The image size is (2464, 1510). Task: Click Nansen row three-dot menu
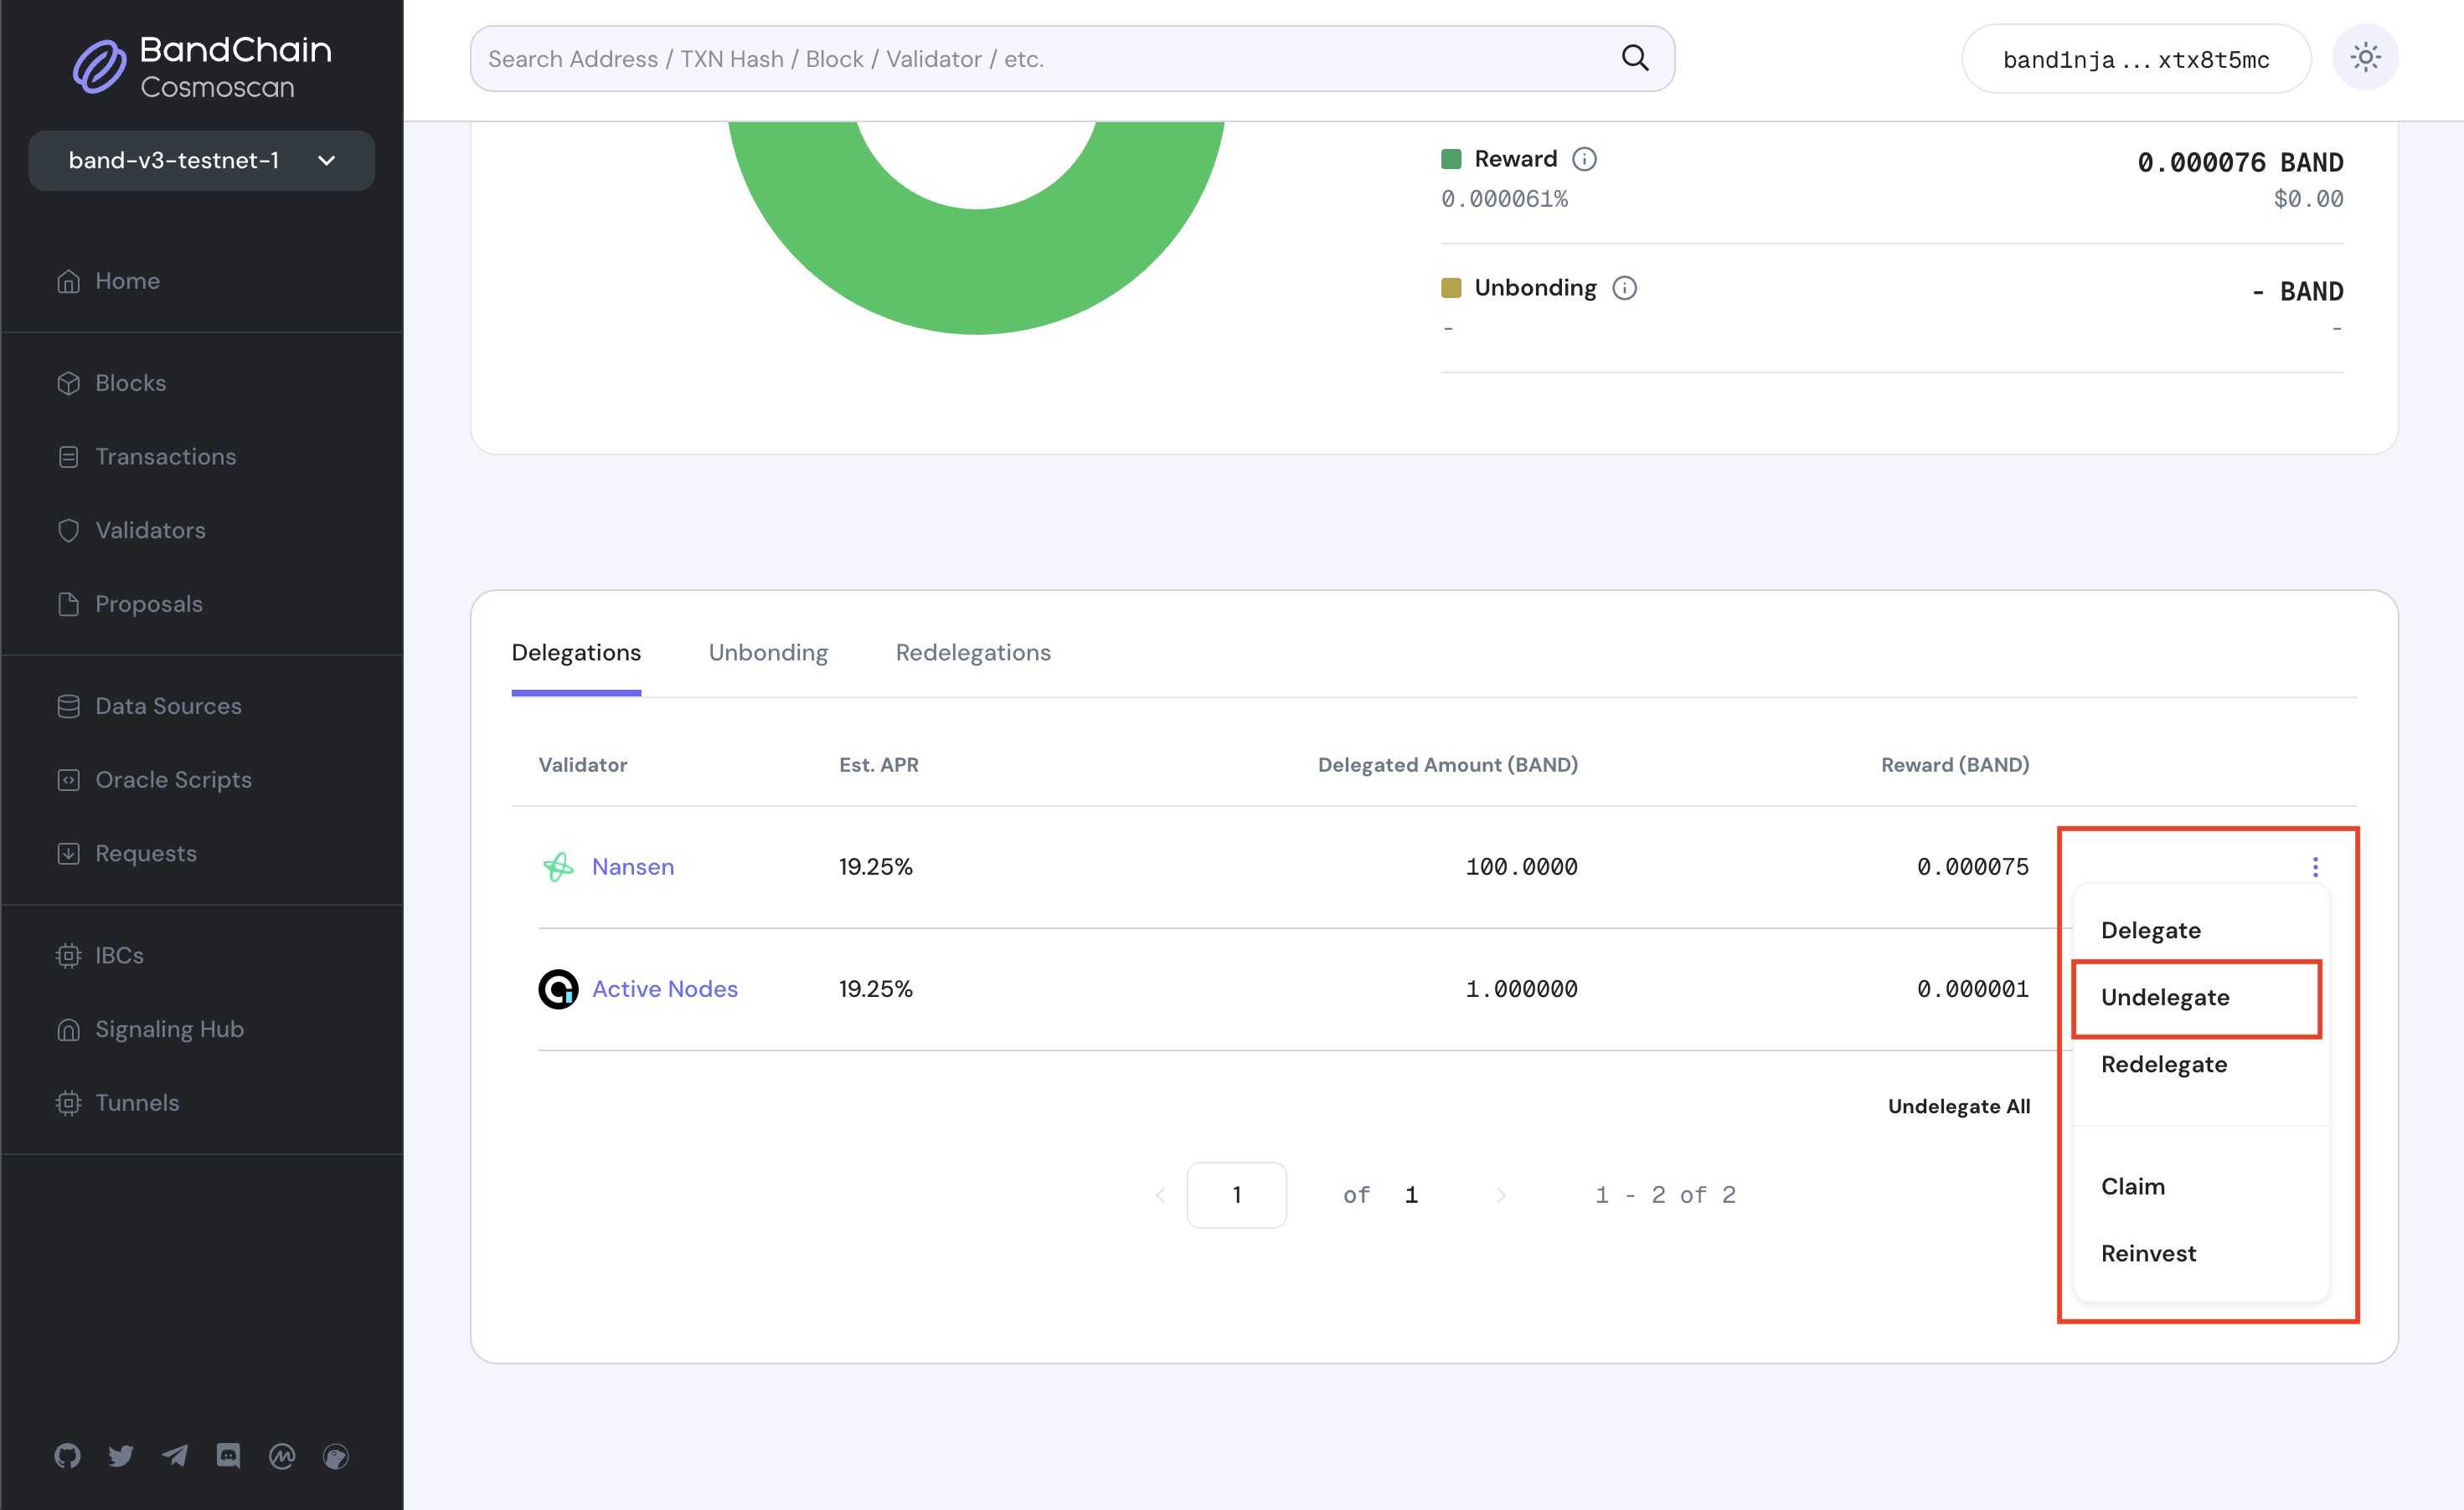coord(2314,866)
